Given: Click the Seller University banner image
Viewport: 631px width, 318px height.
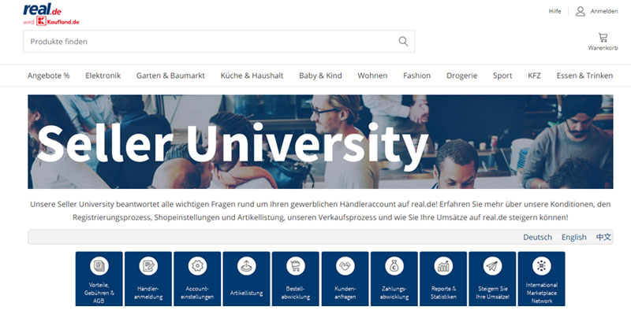Looking at the screenshot, I should click(320, 142).
